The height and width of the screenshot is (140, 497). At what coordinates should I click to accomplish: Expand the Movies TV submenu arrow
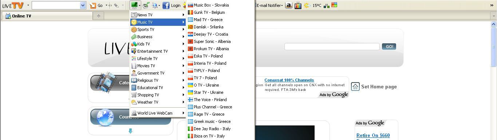tap(184, 66)
